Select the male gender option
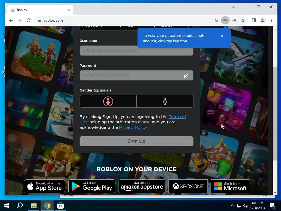The height and width of the screenshot is (211, 281). (x=165, y=101)
